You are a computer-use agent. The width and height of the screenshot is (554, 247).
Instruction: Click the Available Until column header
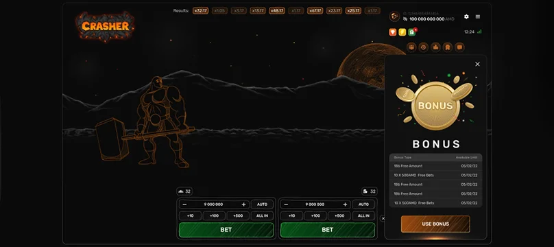[467, 157]
